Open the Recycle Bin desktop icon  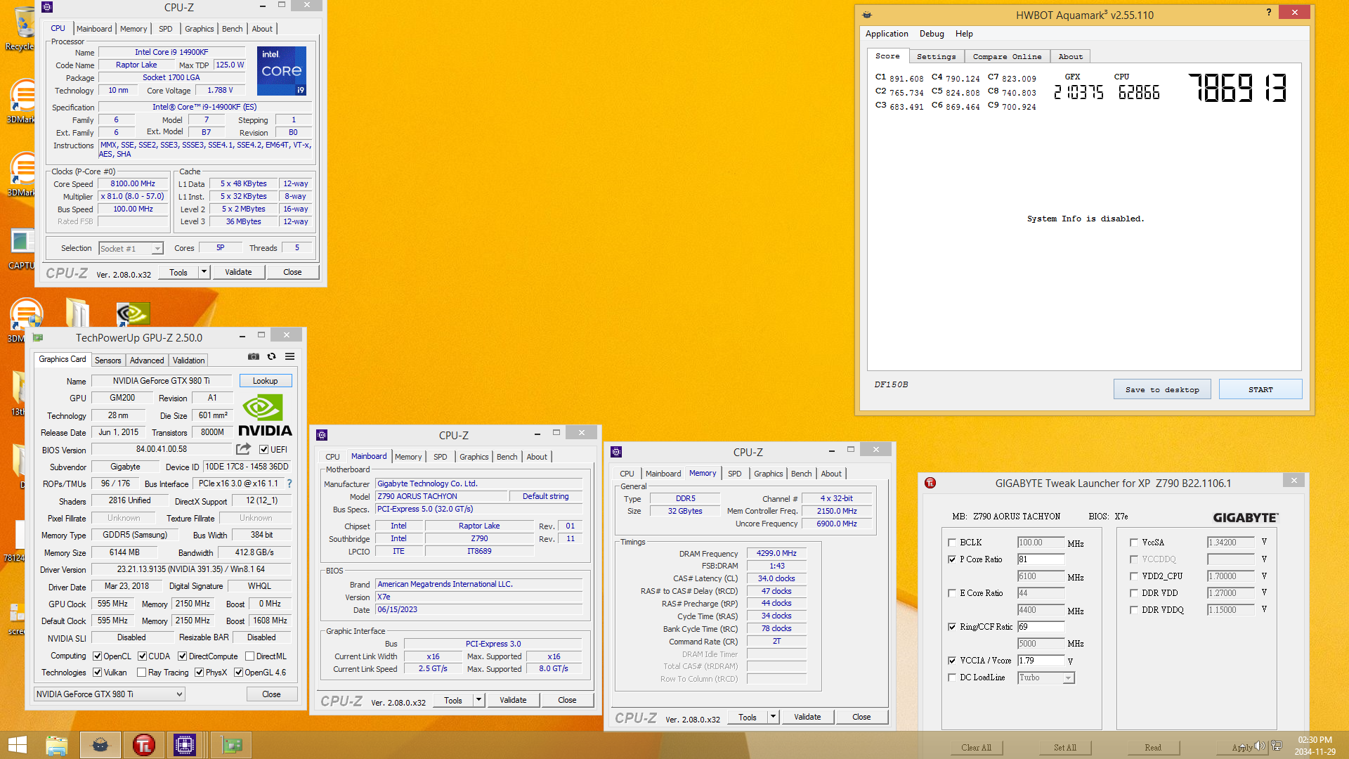tap(22, 28)
